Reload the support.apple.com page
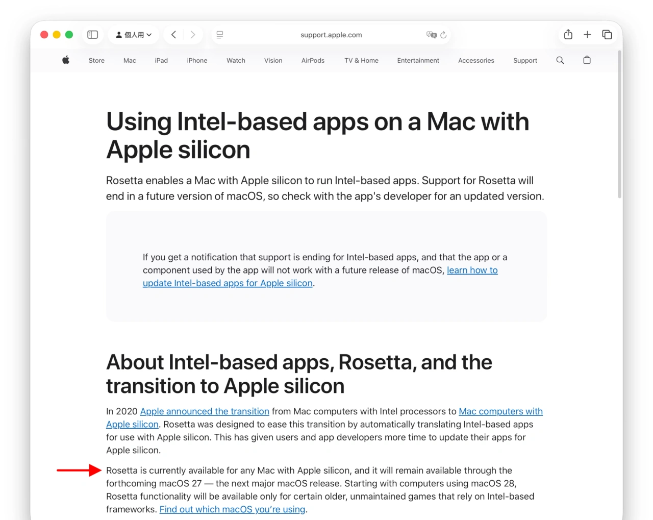This screenshot has width=653, height=520. pos(443,35)
